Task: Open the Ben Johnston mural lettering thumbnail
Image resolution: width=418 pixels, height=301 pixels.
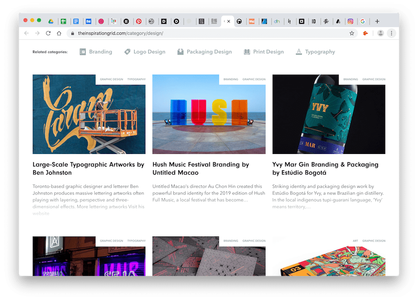Action: click(89, 115)
